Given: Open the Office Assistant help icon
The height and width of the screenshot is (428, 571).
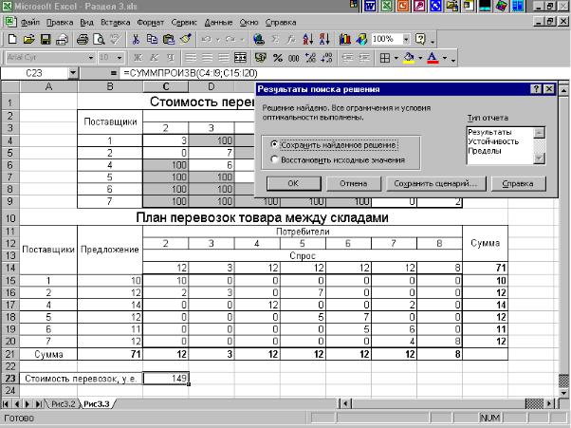Looking at the screenshot, I should coord(420,39).
